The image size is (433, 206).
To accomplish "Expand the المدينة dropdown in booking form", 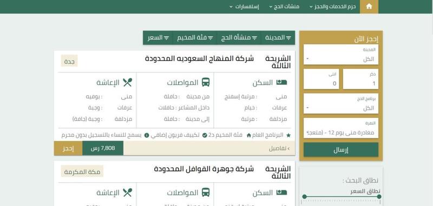I will click(x=341, y=55).
